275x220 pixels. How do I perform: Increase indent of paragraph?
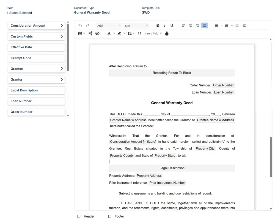(x=244, y=26)
